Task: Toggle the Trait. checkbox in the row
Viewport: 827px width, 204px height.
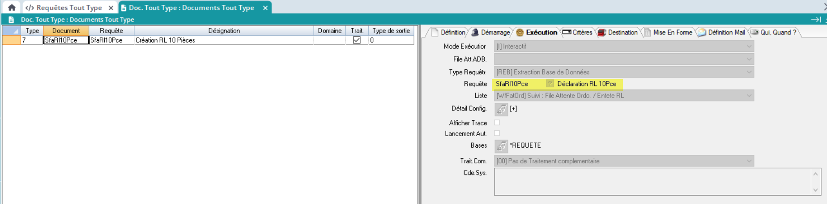Action: [357, 40]
